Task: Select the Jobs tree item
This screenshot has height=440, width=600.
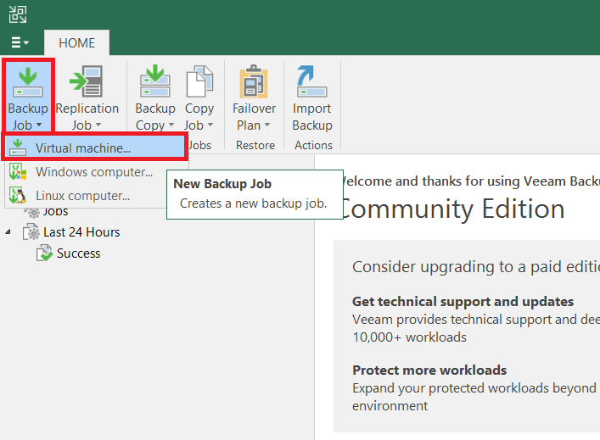Action: click(55, 212)
